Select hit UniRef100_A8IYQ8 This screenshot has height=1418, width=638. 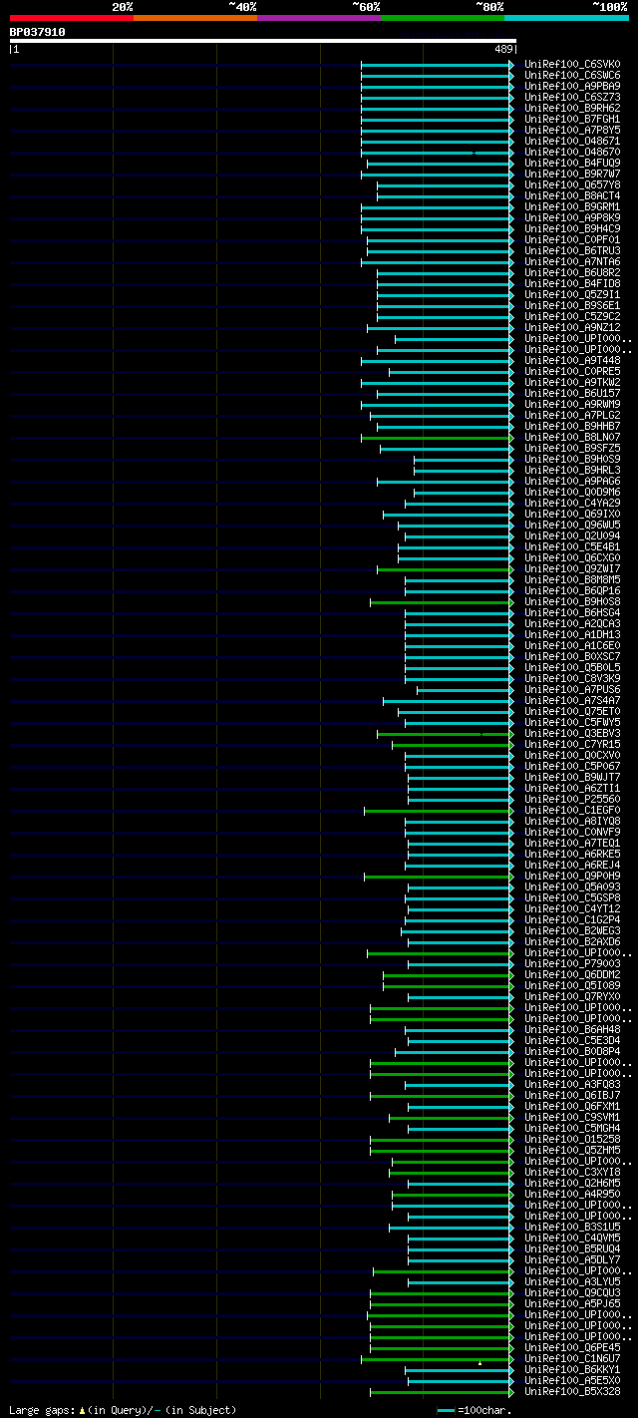coord(572,821)
